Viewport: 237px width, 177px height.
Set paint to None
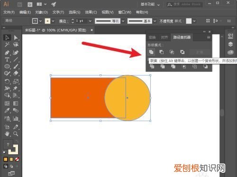tap(17, 159)
